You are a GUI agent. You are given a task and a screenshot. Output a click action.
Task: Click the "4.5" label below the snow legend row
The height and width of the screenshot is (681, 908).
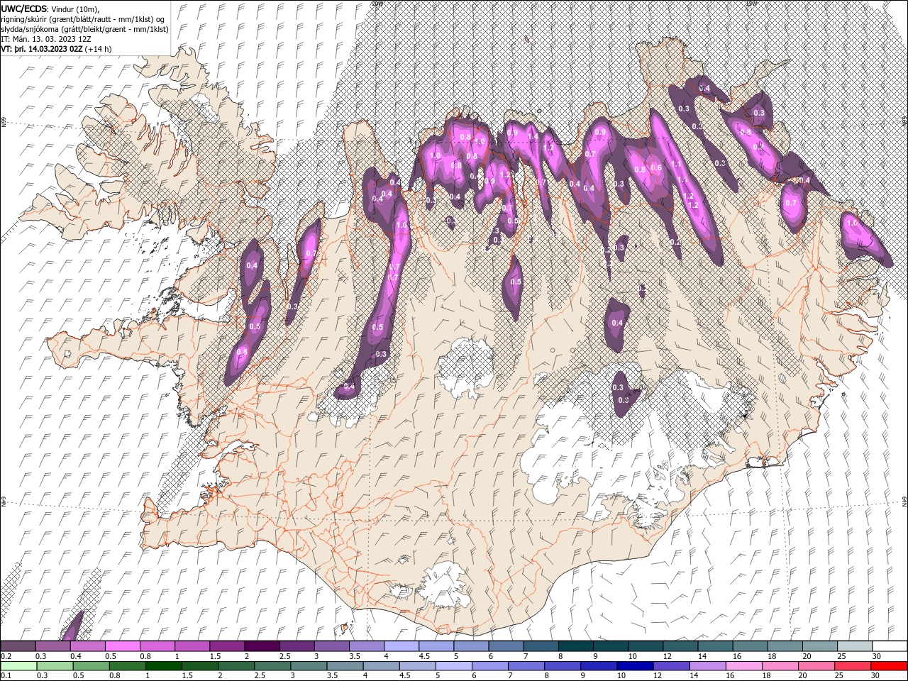point(424,656)
